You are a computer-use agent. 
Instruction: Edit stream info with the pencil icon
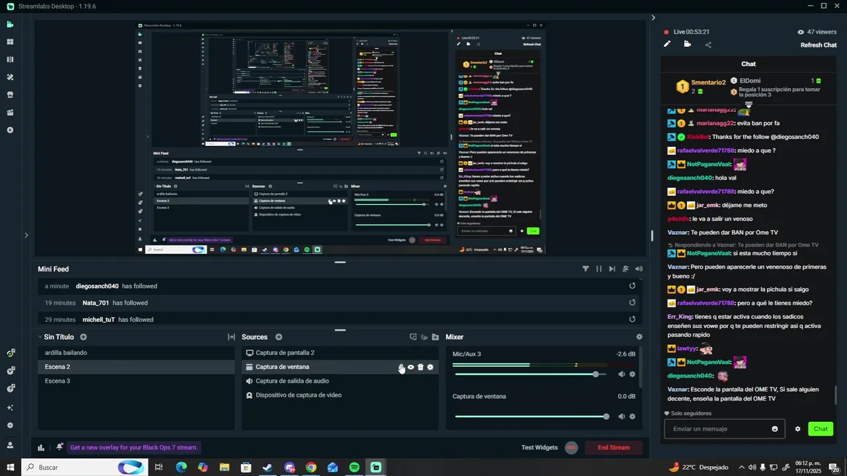pos(667,44)
